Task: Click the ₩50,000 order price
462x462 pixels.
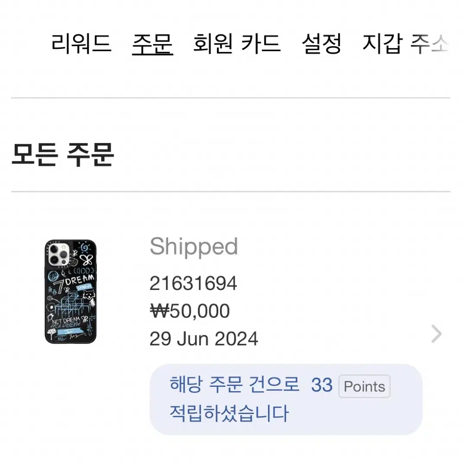Action: [x=190, y=311]
